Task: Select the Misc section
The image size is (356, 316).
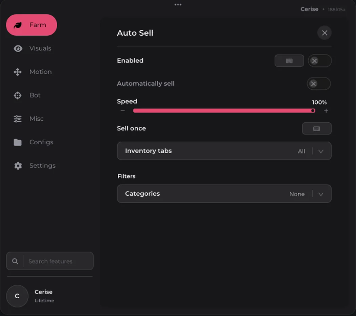Action: coord(28,119)
